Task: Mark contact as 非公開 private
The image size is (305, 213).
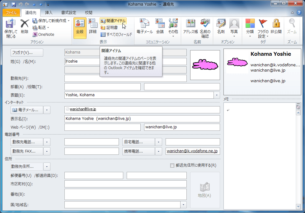Action: tap(276, 26)
